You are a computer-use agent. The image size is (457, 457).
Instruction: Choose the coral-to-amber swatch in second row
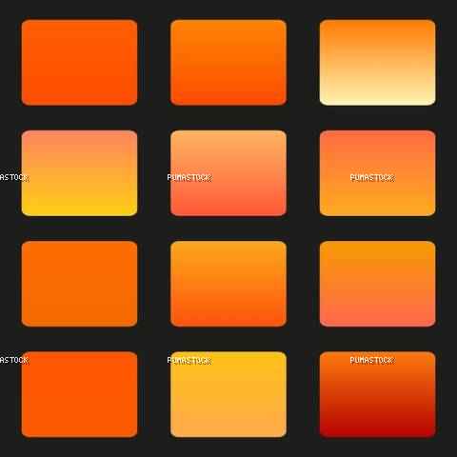(377, 173)
